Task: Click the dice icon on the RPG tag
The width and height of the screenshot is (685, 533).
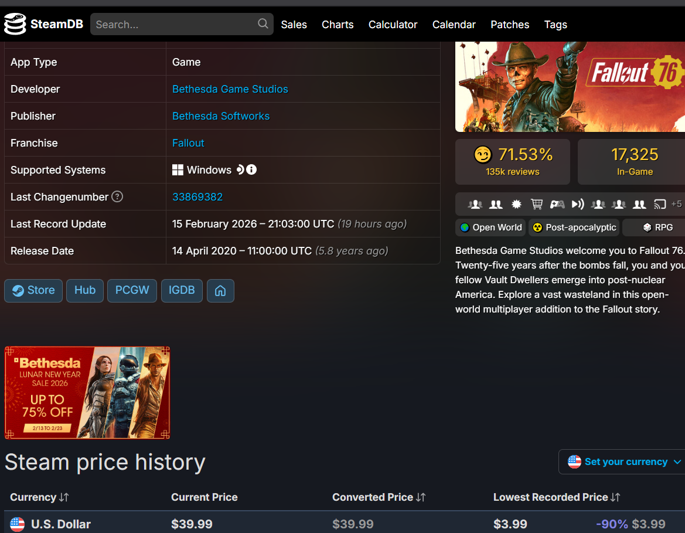Action: click(647, 228)
